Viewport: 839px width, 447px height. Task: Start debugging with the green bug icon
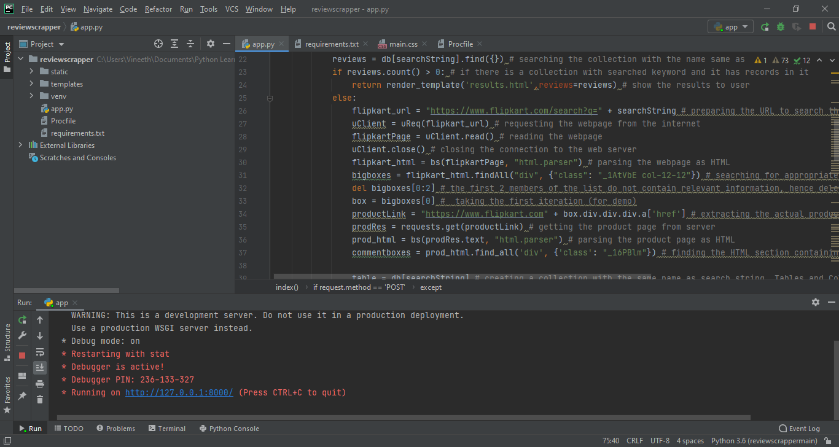[x=781, y=27]
